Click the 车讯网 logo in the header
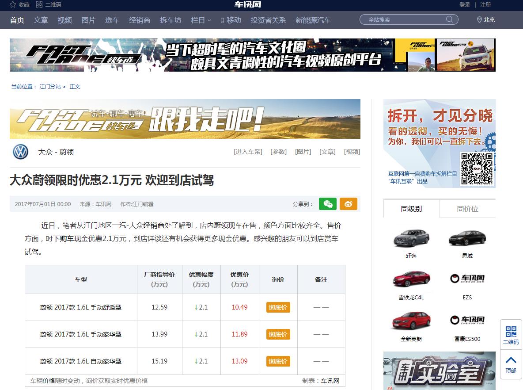The width and height of the screenshot is (523, 390). [247, 4]
